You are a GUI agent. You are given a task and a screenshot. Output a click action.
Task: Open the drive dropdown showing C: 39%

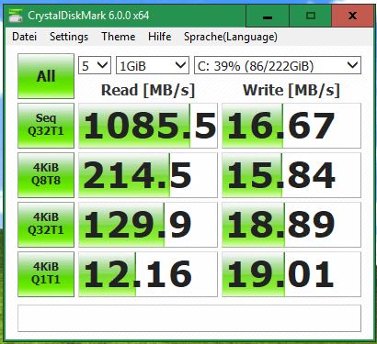278,65
